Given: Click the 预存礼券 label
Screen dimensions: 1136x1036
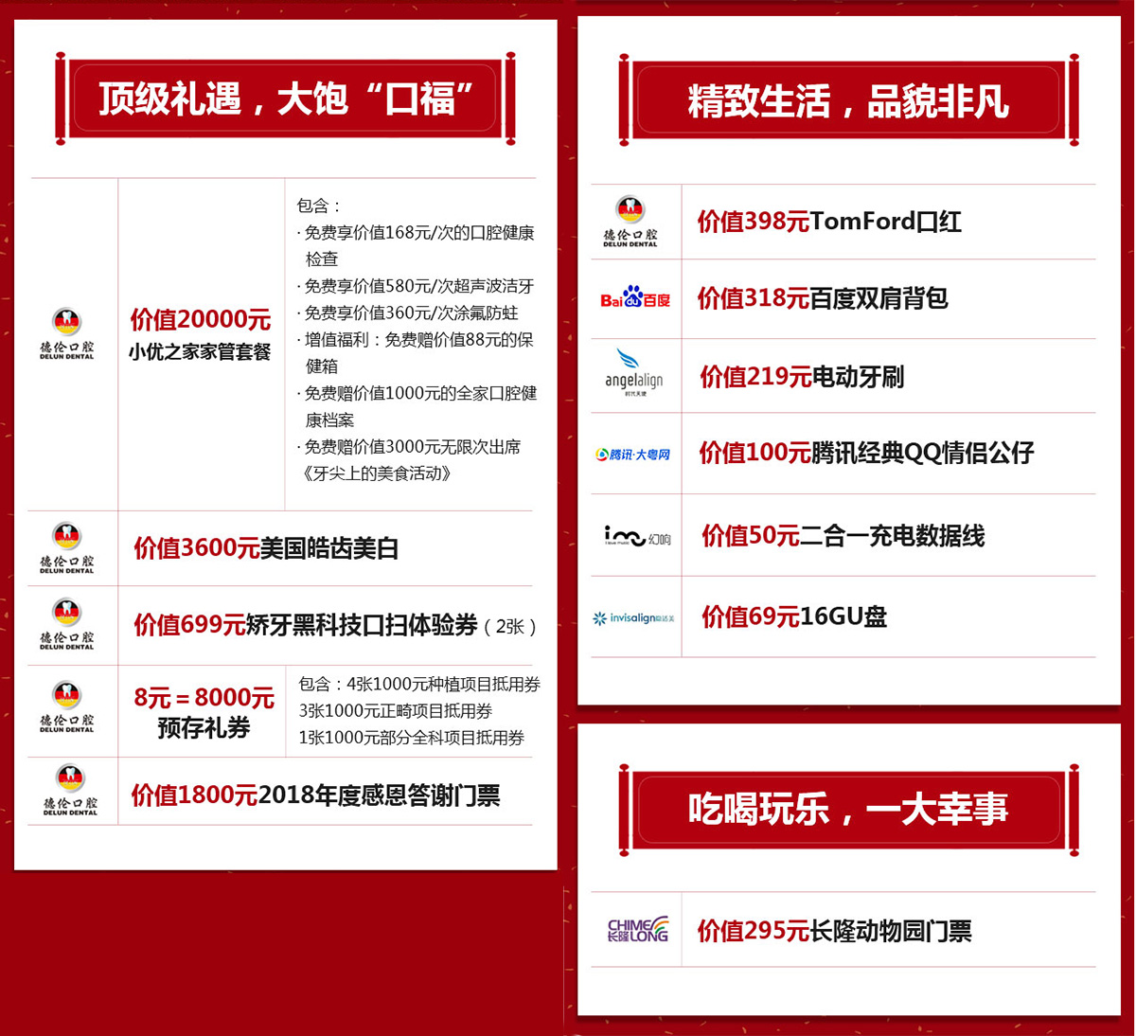Looking at the screenshot, I should click(x=204, y=728).
